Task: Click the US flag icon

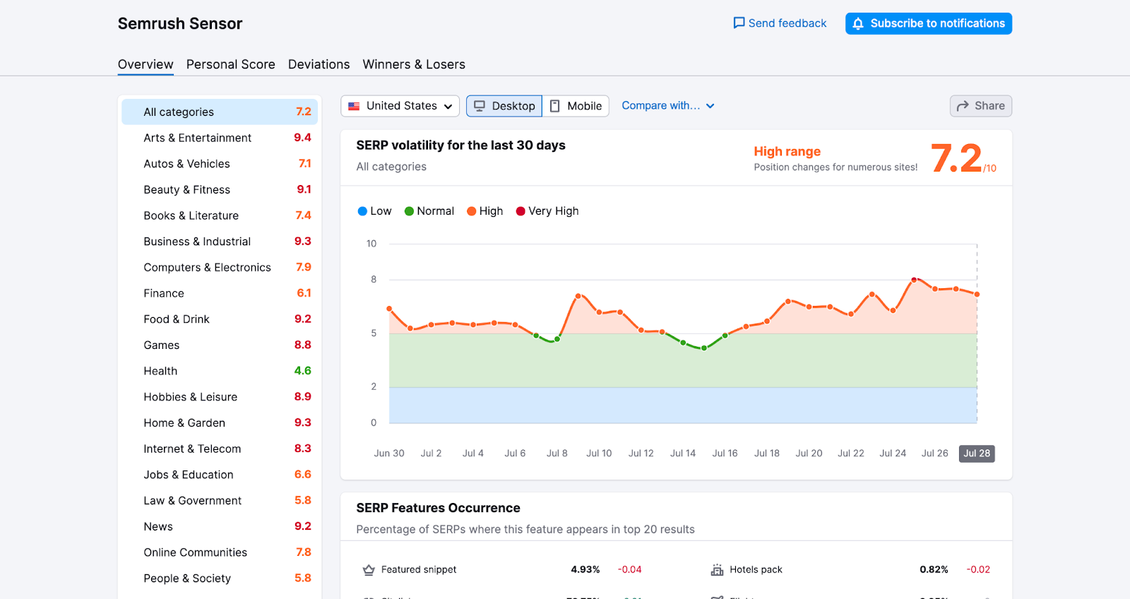Action: click(x=354, y=106)
